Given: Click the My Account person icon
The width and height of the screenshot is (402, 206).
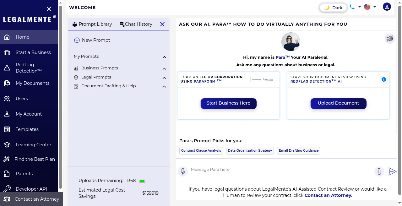Looking at the screenshot, I should [7, 114].
